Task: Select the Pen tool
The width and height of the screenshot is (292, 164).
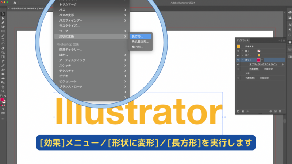Action: click(3, 23)
